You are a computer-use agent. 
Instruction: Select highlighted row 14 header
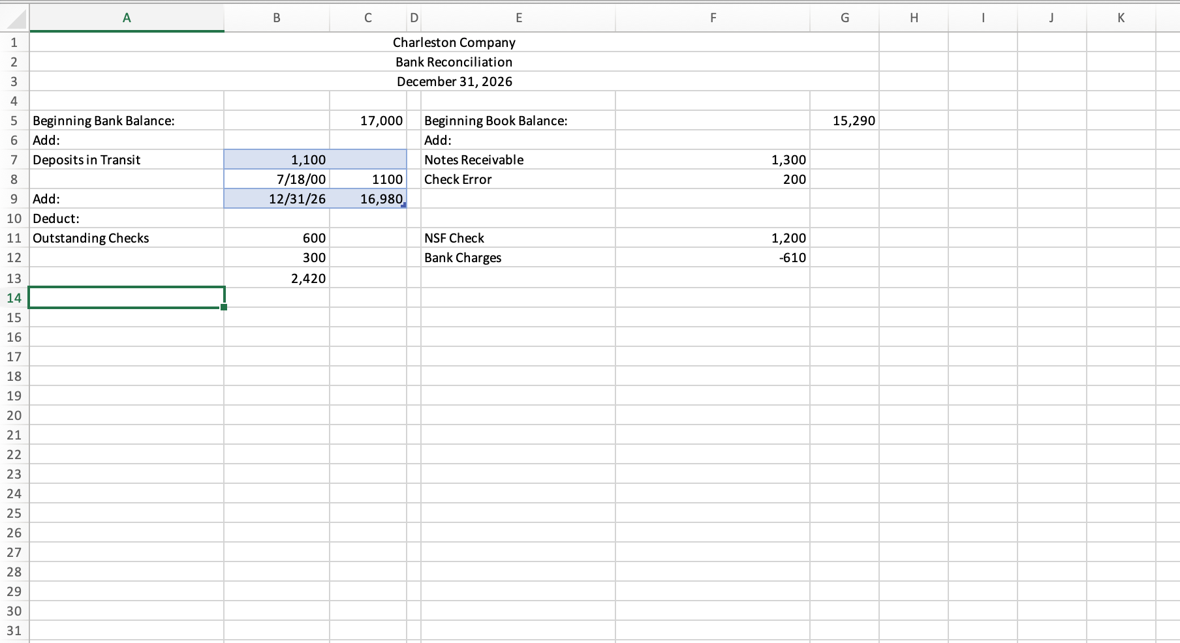pos(14,298)
